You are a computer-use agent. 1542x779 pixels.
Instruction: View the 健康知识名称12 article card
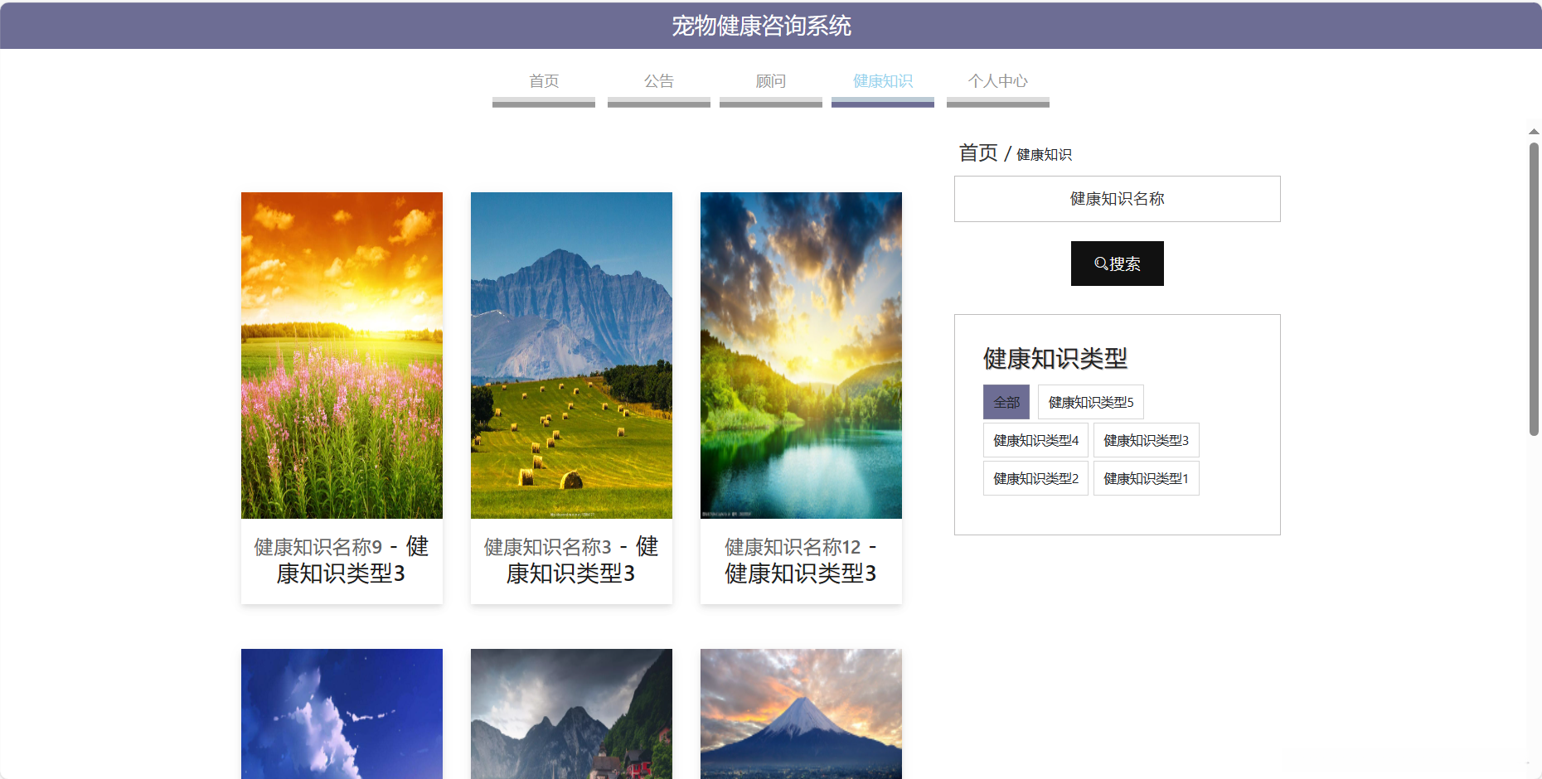click(800, 398)
